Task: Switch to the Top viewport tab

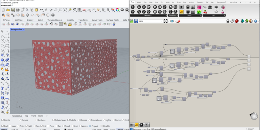Action: pyautogui.click(x=26, y=116)
